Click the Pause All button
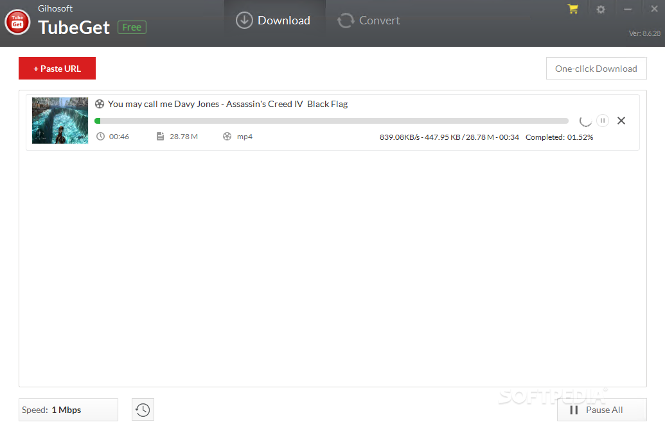Image resolution: width=665 pixels, height=429 pixels. pyautogui.click(x=602, y=410)
